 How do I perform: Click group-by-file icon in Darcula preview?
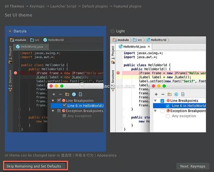point(81,94)
